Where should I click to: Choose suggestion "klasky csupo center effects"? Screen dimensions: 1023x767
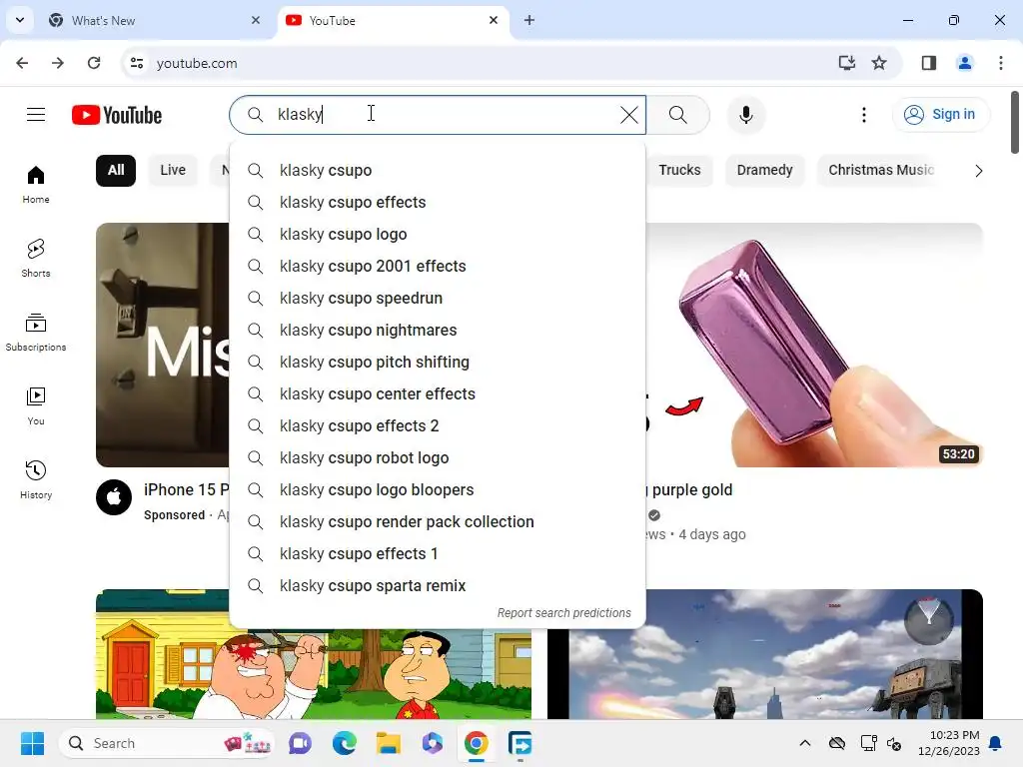click(438, 393)
